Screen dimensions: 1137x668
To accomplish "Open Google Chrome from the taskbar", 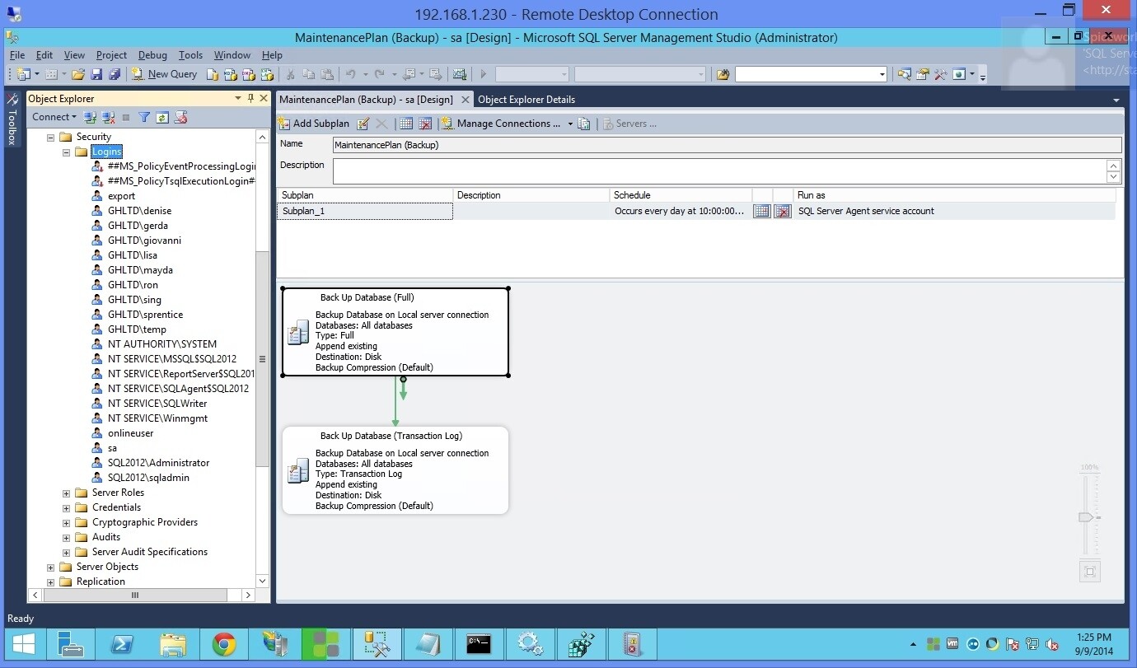I will [x=223, y=644].
